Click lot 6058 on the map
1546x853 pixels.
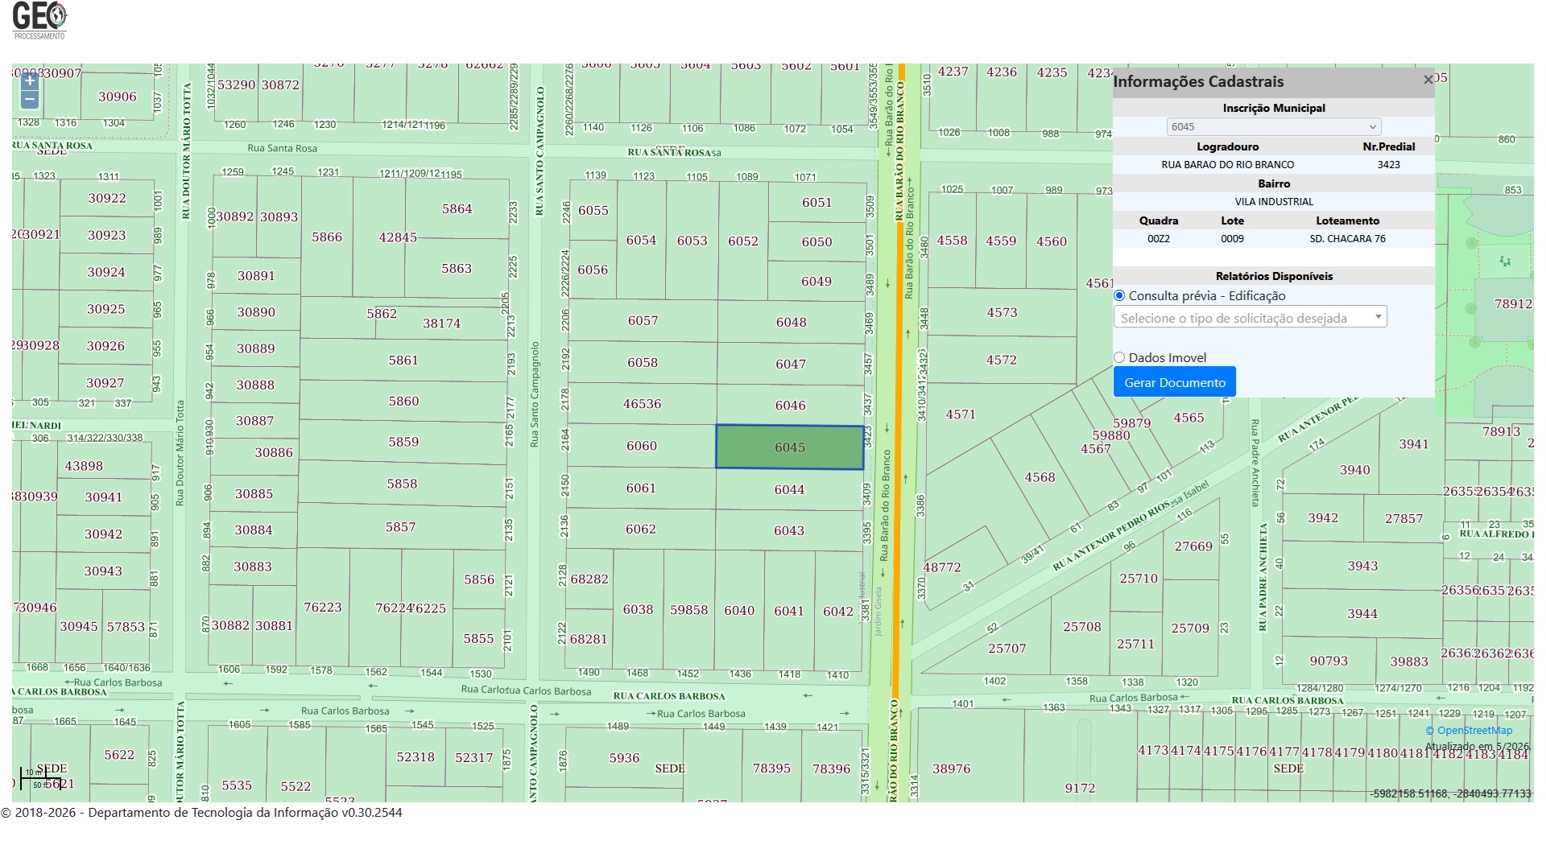point(643,362)
